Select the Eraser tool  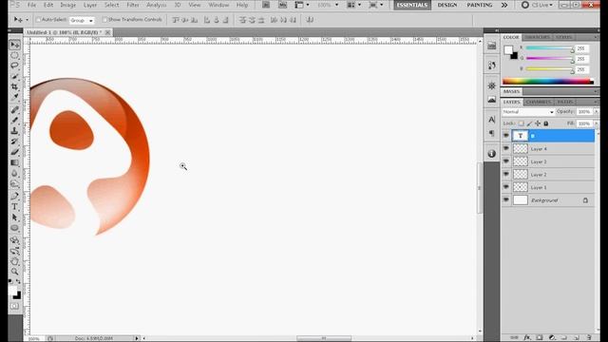coord(15,152)
